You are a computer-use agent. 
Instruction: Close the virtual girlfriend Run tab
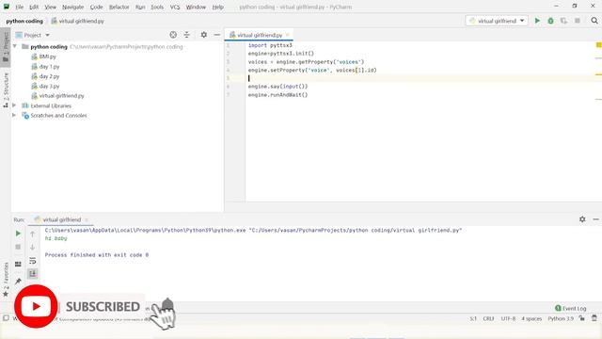click(x=87, y=219)
